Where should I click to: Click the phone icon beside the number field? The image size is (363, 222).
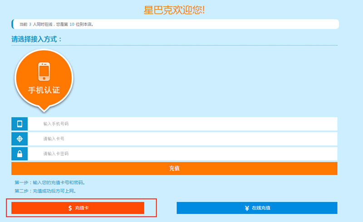tap(20, 124)
